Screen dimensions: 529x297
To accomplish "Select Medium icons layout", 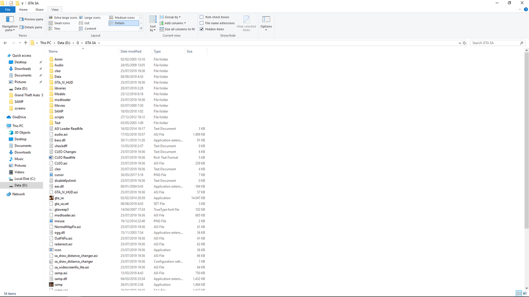I will click(x=122, y=18).
